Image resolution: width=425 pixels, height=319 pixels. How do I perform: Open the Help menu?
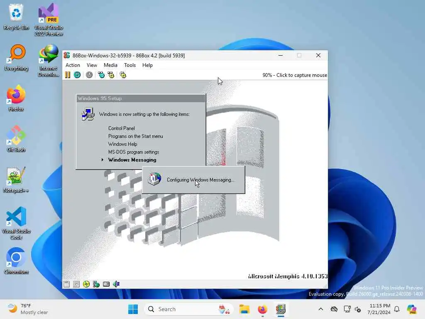[x=147, y=65]
